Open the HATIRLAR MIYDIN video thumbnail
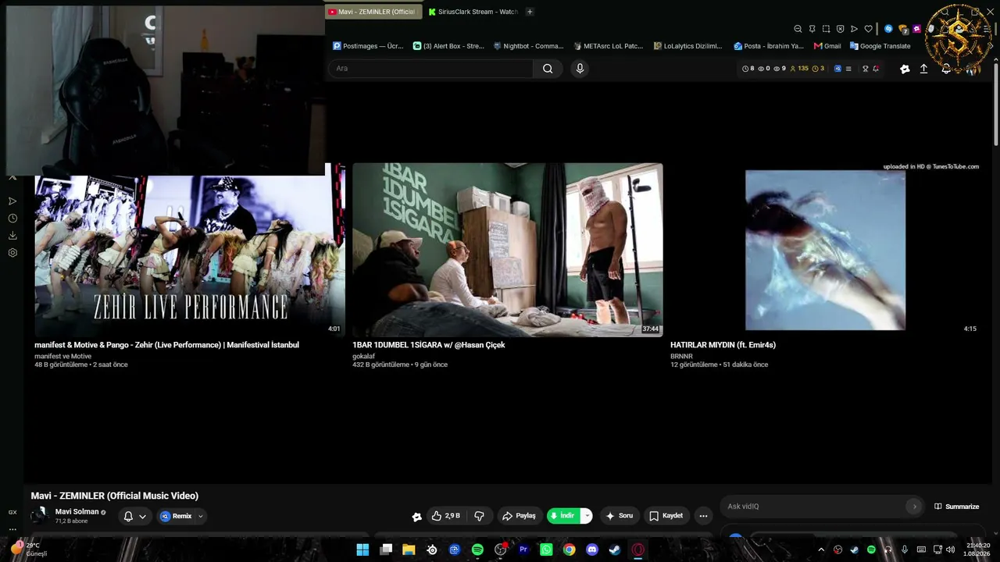 [825, 250]
